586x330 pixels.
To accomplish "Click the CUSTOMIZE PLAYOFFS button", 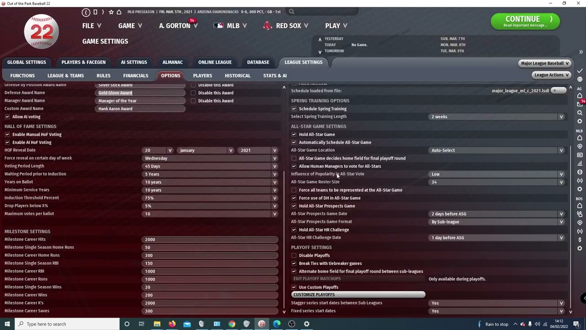I will [x=358, y=295].
